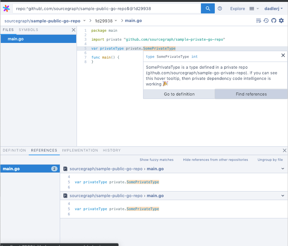Viewport: 288px width, 246px height.
Task: Collapse the first main.go references result
Action: tap(283, 169)
